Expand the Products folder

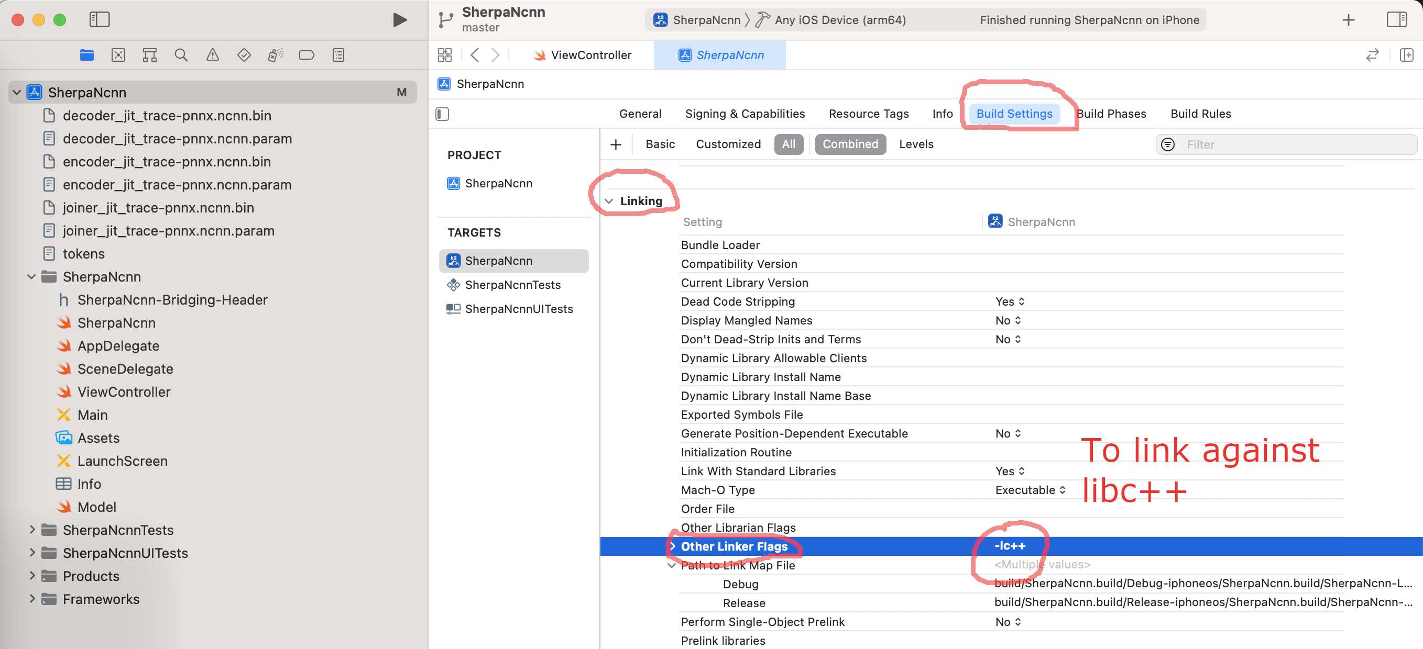click(31, 576)
